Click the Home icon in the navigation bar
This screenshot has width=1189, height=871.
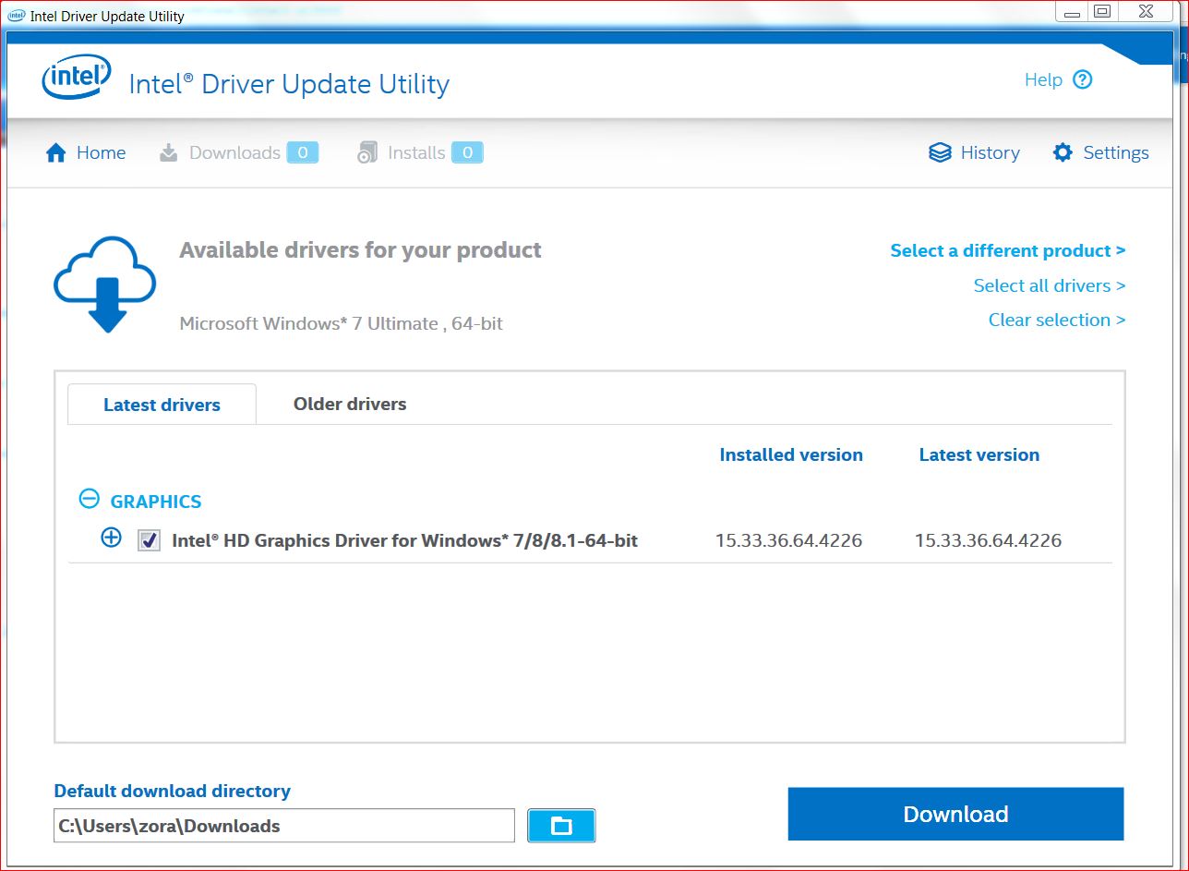click(x=54, y=152)
